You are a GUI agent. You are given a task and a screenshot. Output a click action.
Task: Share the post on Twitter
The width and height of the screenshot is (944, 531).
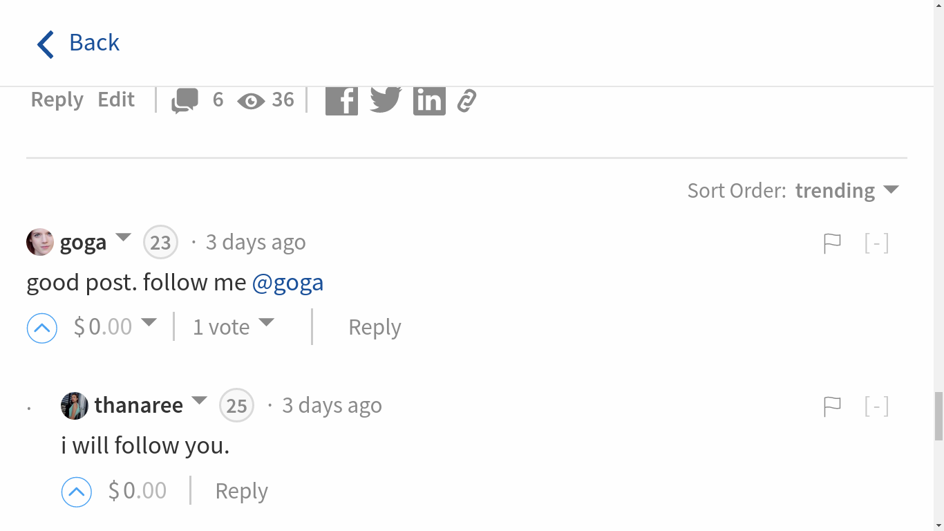[x=385, y=100]
